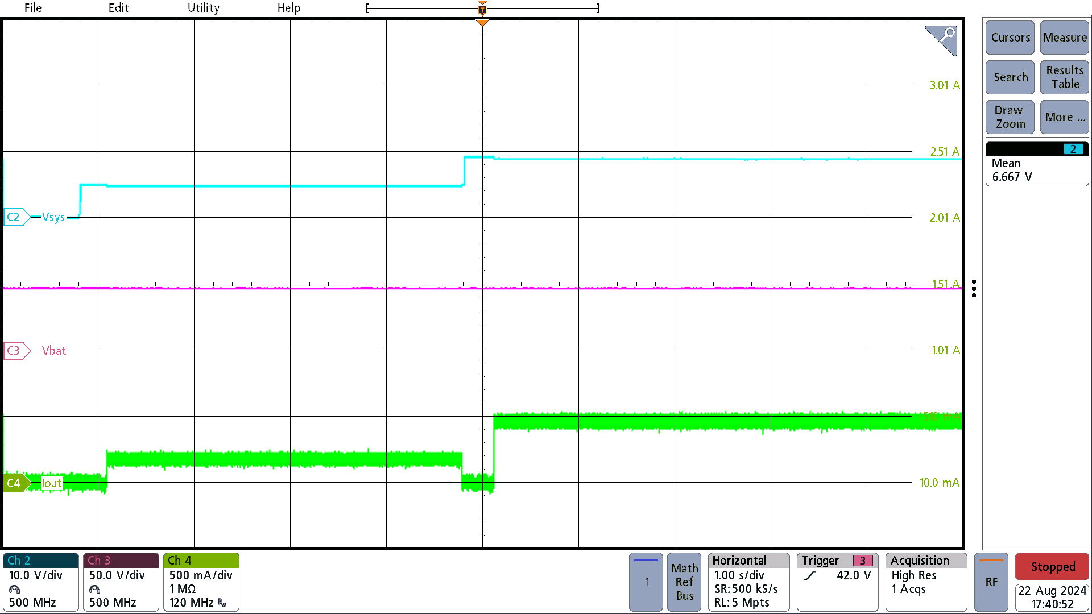
Task: Click the three-dot panel handle beside graticule
Action: coord(974,288)
